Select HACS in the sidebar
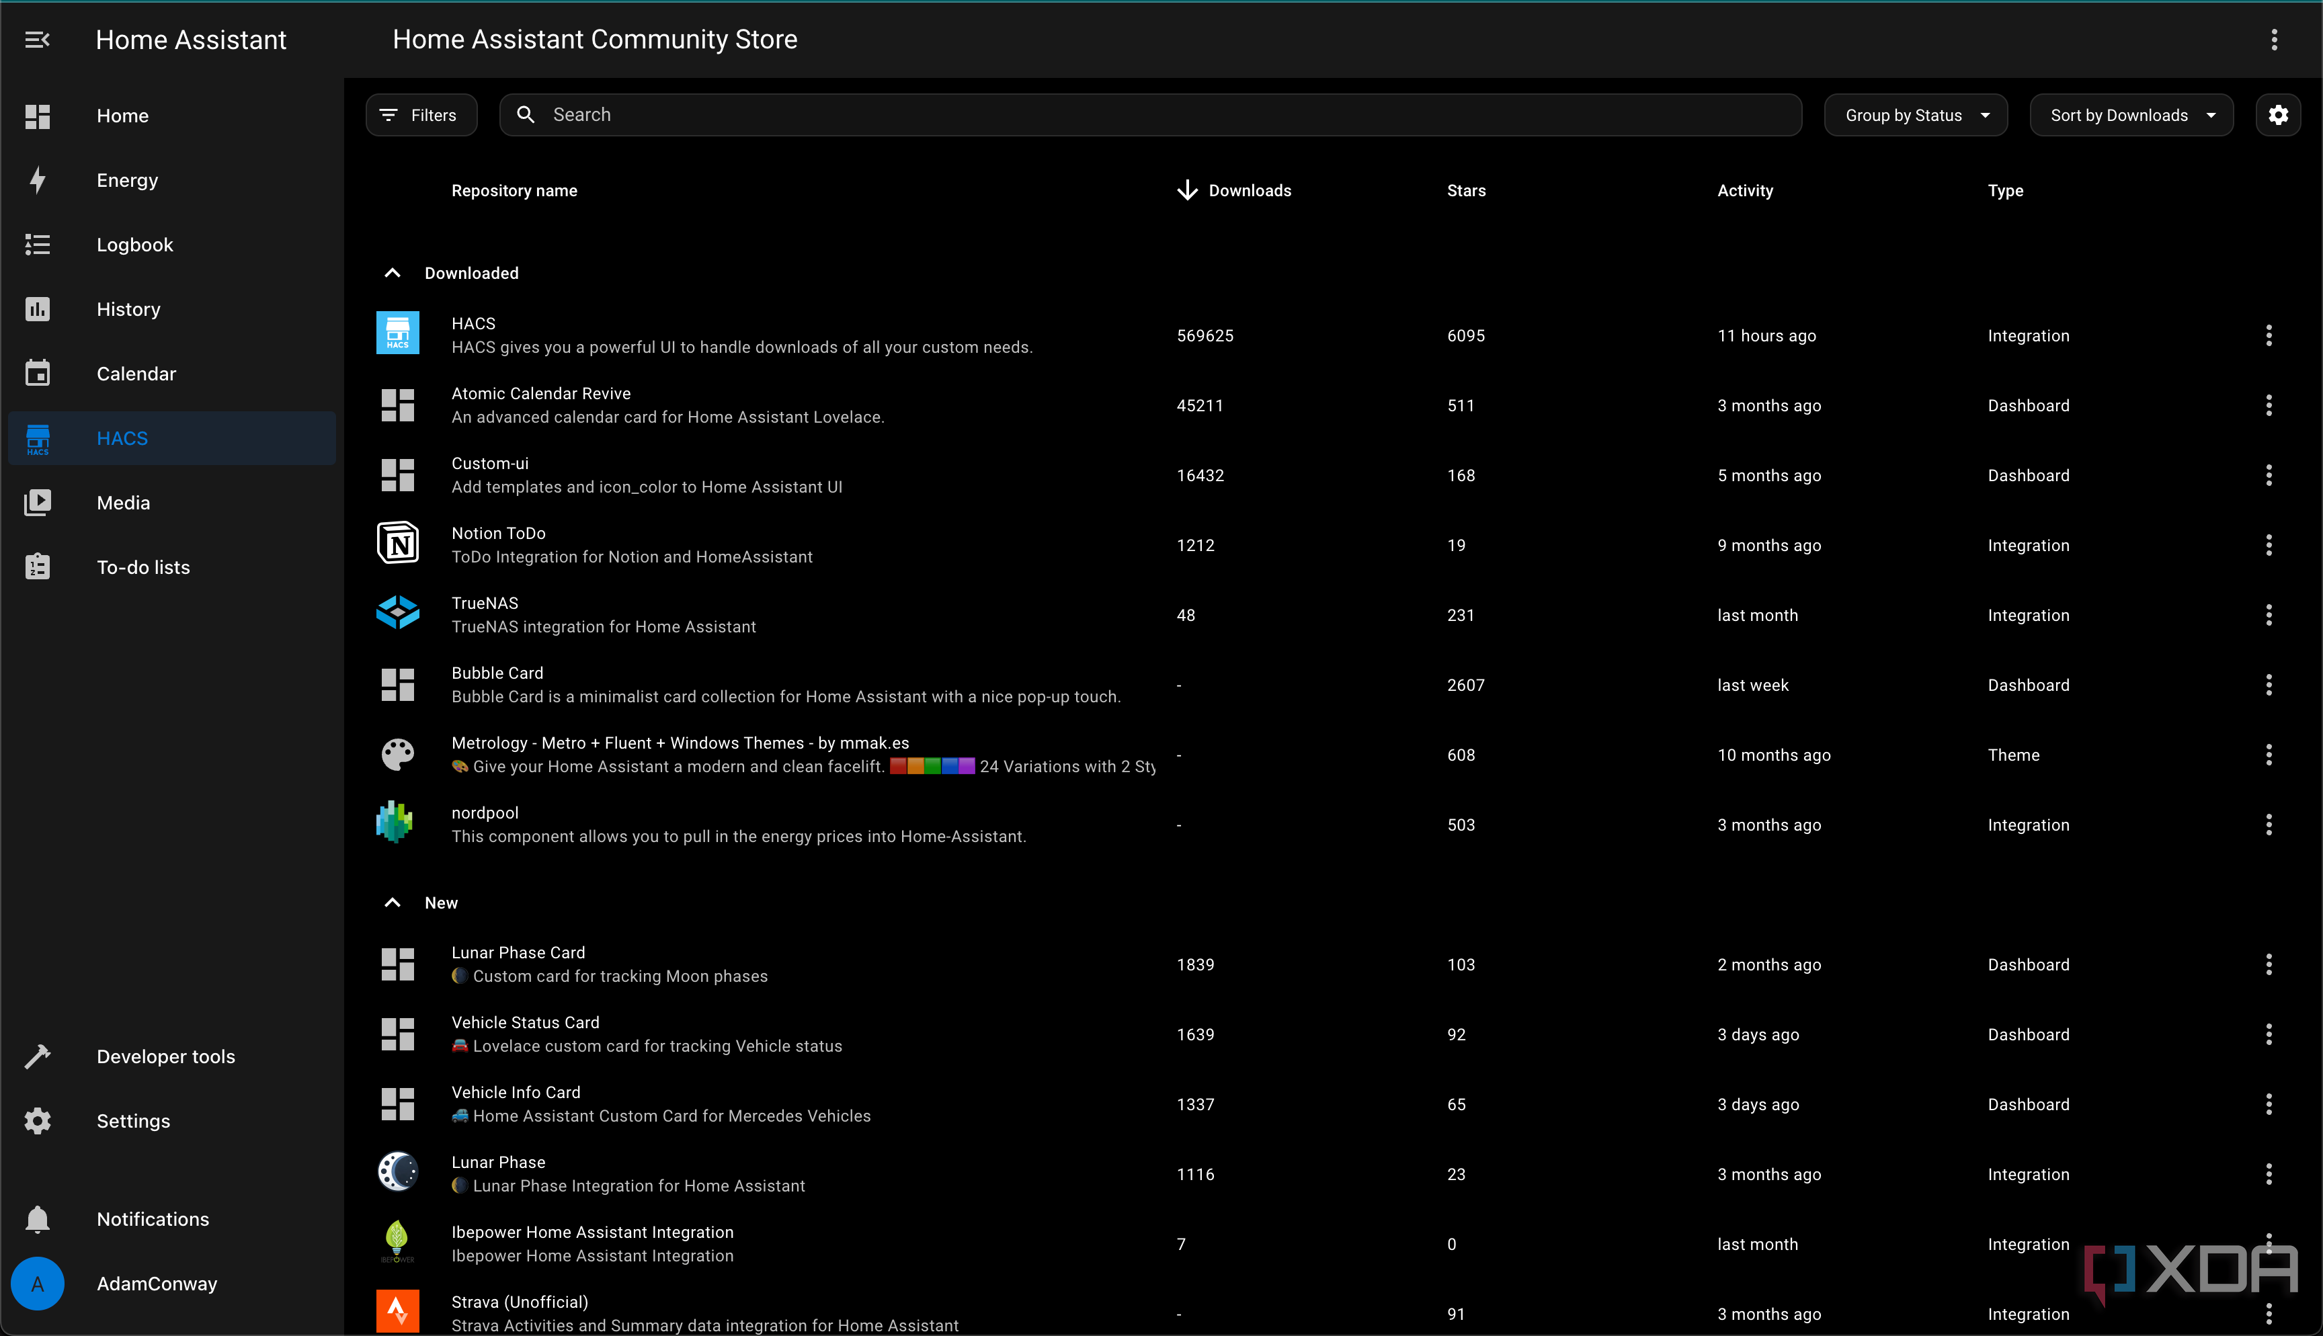The height and width of the screenshot is (1336, 2323). [x=171, y=437]
